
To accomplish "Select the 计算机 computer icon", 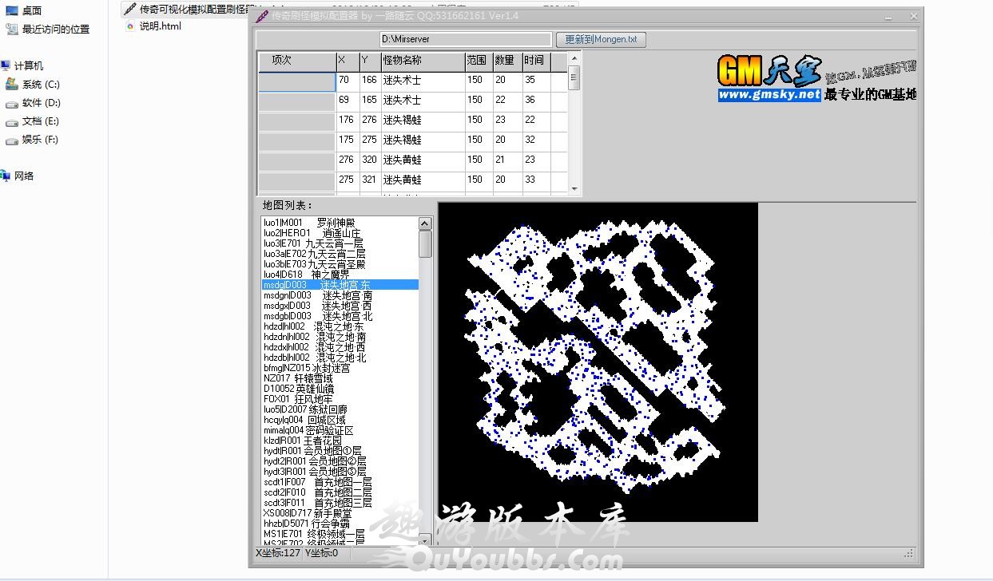I will 6,66.
